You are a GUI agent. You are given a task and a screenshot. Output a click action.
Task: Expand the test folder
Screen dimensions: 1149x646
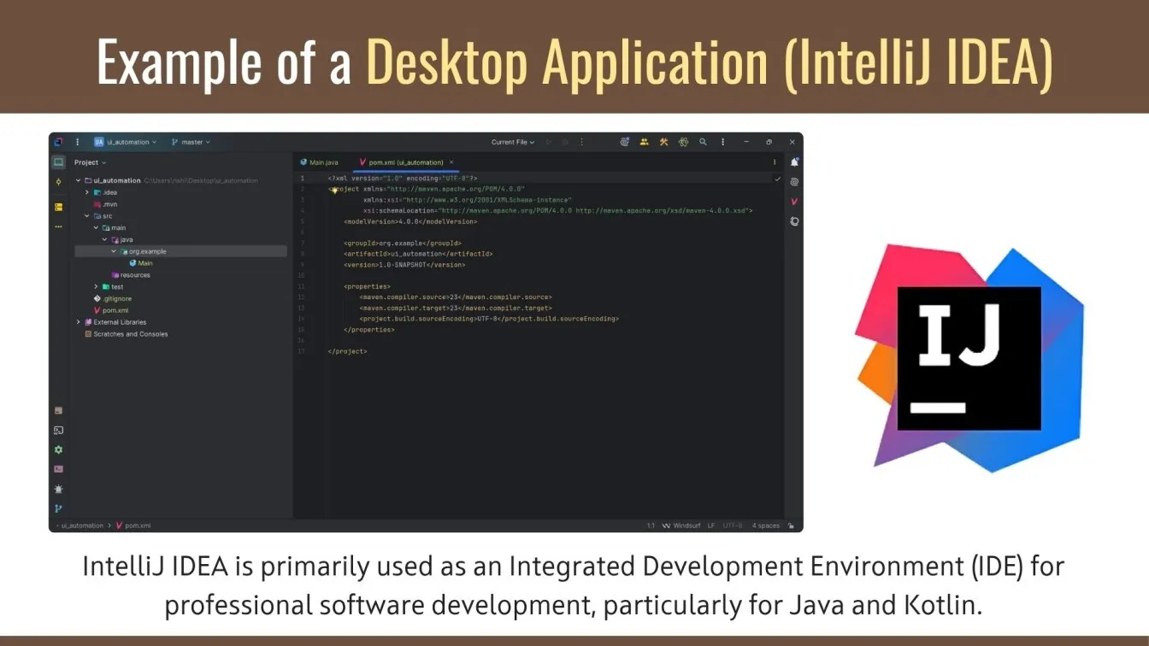pyautogui.click(x=96, y=287)
